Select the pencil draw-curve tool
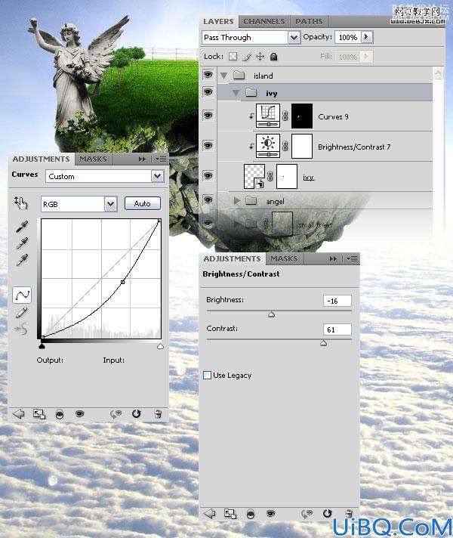The image size is (453, 538). (x=21, y=313)
